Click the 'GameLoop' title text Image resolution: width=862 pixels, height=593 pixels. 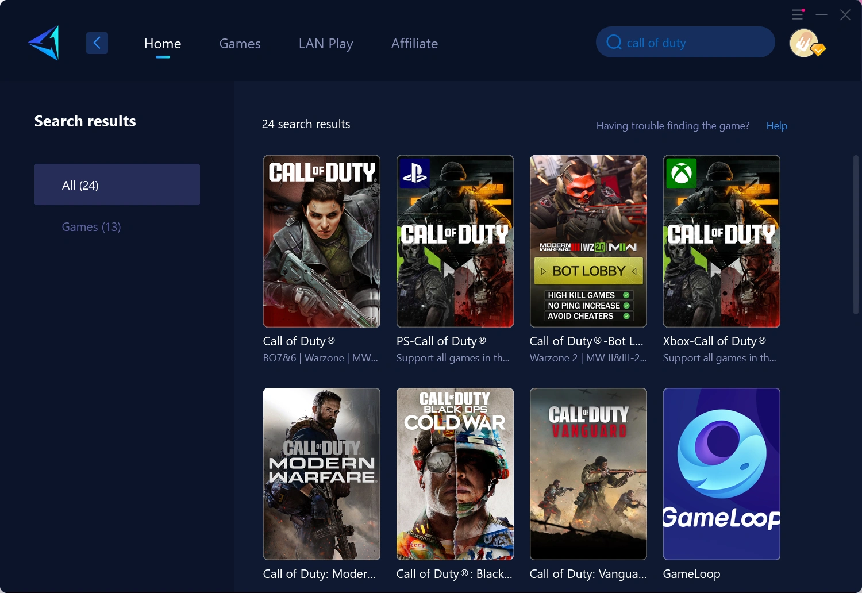(x=692, y=574)
